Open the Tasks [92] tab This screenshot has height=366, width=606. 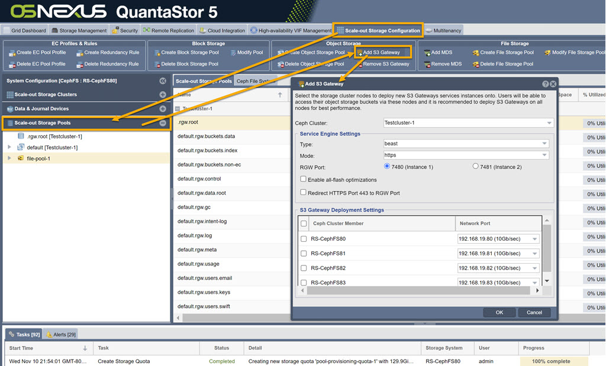coord(24,334)
